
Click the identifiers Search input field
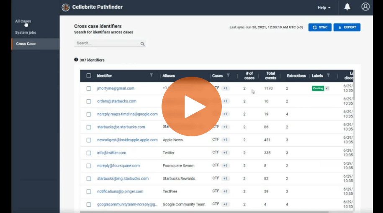pos(108,43)
